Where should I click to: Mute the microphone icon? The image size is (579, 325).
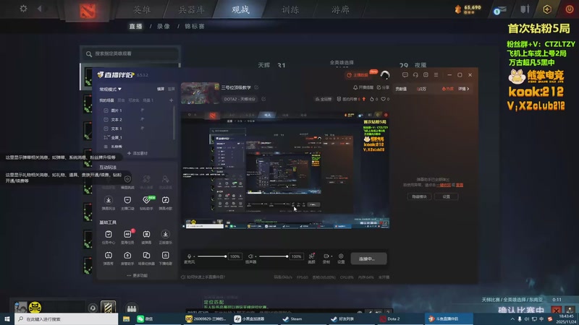click(190, 256)
